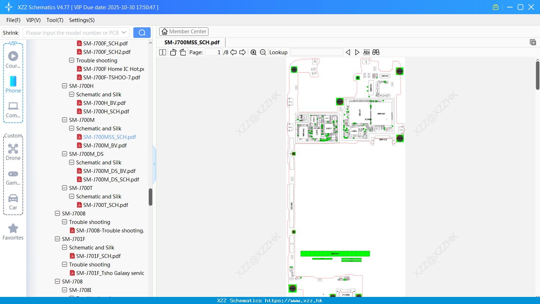Zoom in on the schematic
This screenshot has height=304, width=540.
[x=254, y=52]
